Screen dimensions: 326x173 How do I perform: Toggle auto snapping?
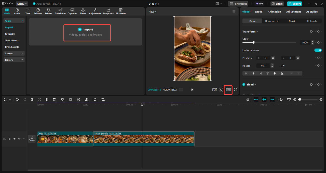pyautogui.click(x=264, y=100)
